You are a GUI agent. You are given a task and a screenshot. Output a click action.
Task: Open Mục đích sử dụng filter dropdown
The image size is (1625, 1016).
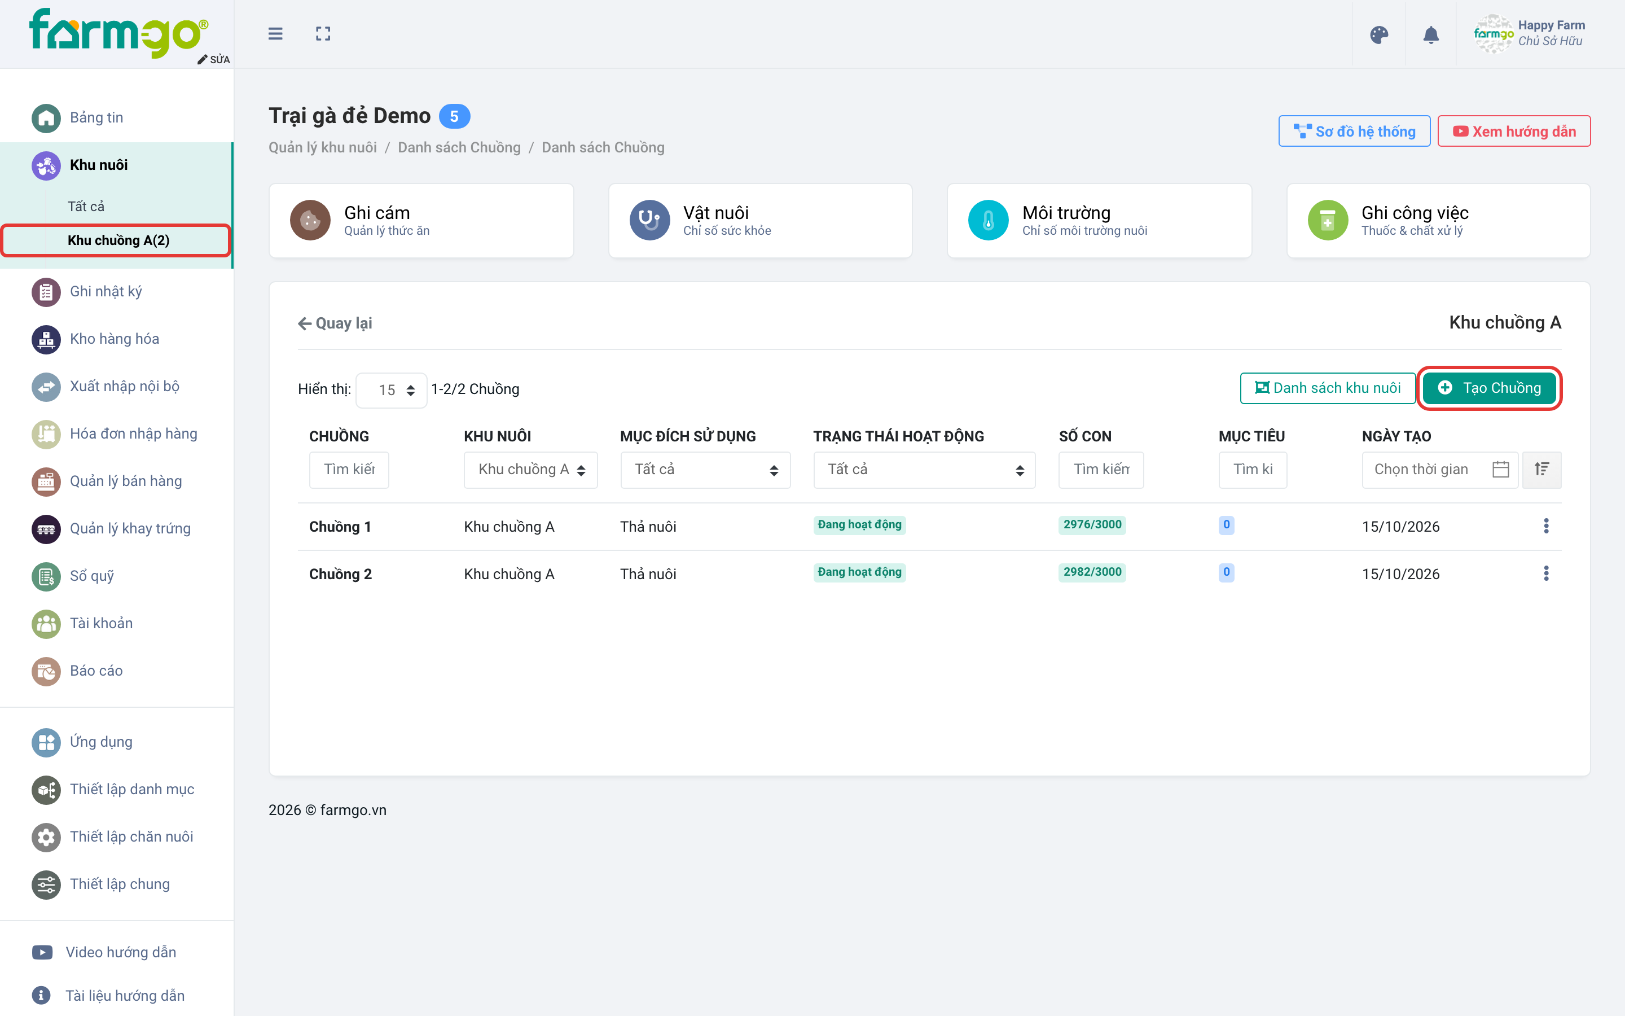click(x=705, y=469)
